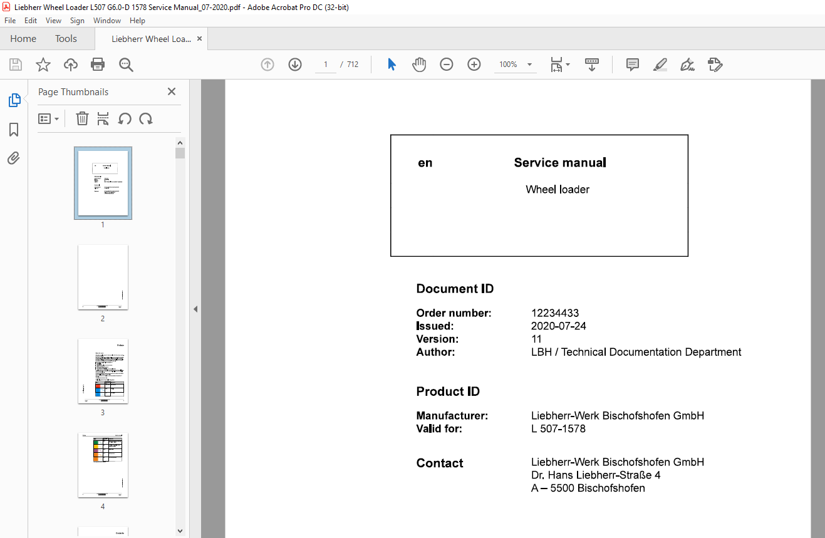
Task: Open the thumbnails options dropdown menu
Action: click(x=49, y=118)
